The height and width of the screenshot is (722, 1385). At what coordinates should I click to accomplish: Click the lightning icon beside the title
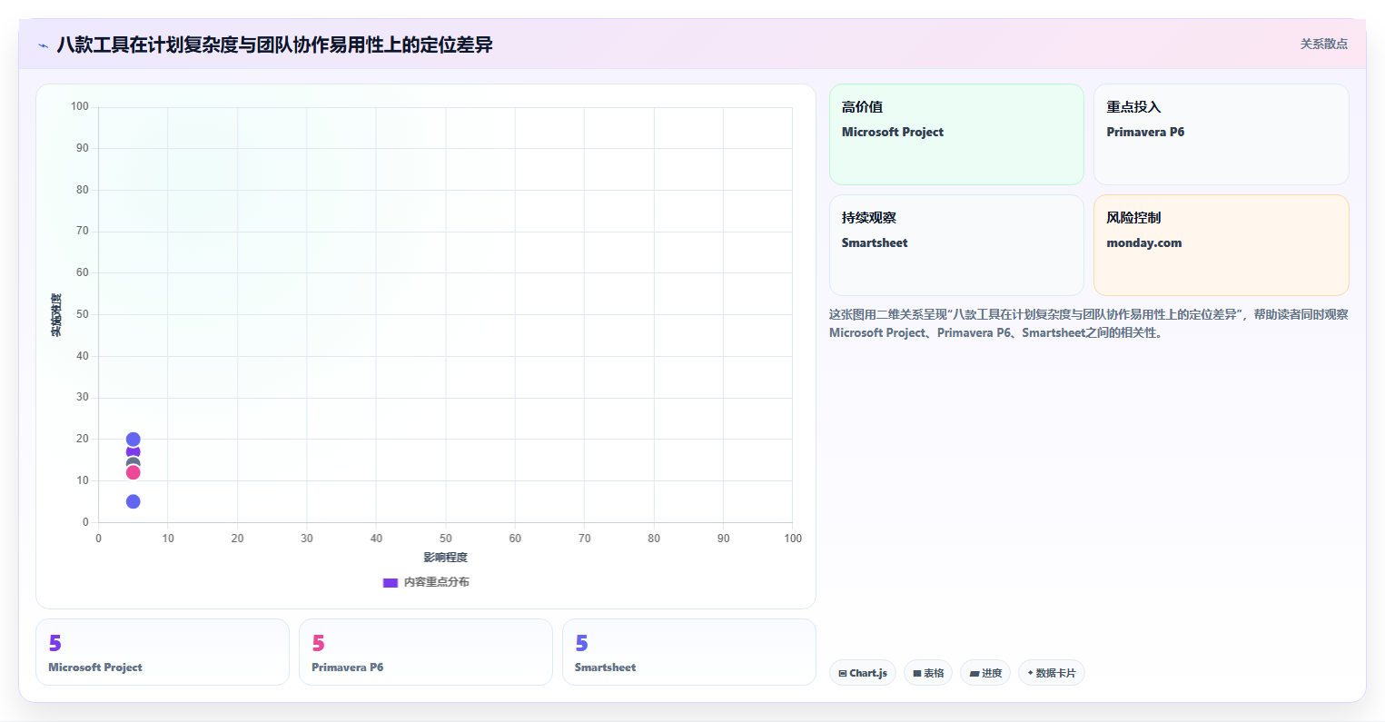[x=44, y=45]
